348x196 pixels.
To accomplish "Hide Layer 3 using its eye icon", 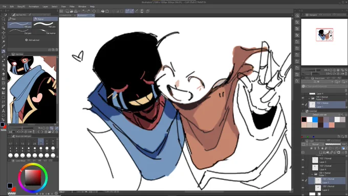I will (303, 160).
